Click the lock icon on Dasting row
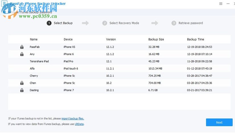Viewport: 235px width, 133px height. [x=22, y=90]
